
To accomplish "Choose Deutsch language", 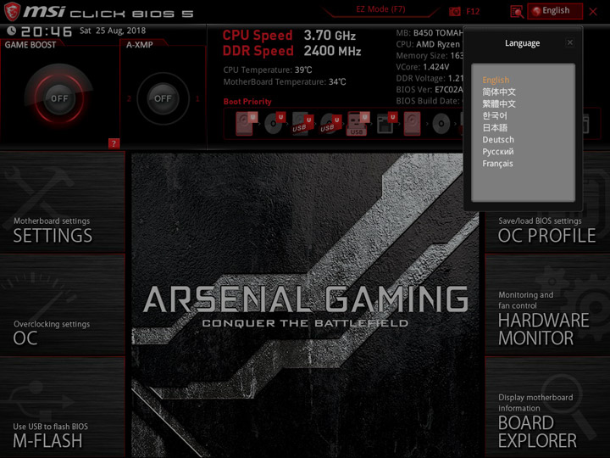I will (498, 139).
